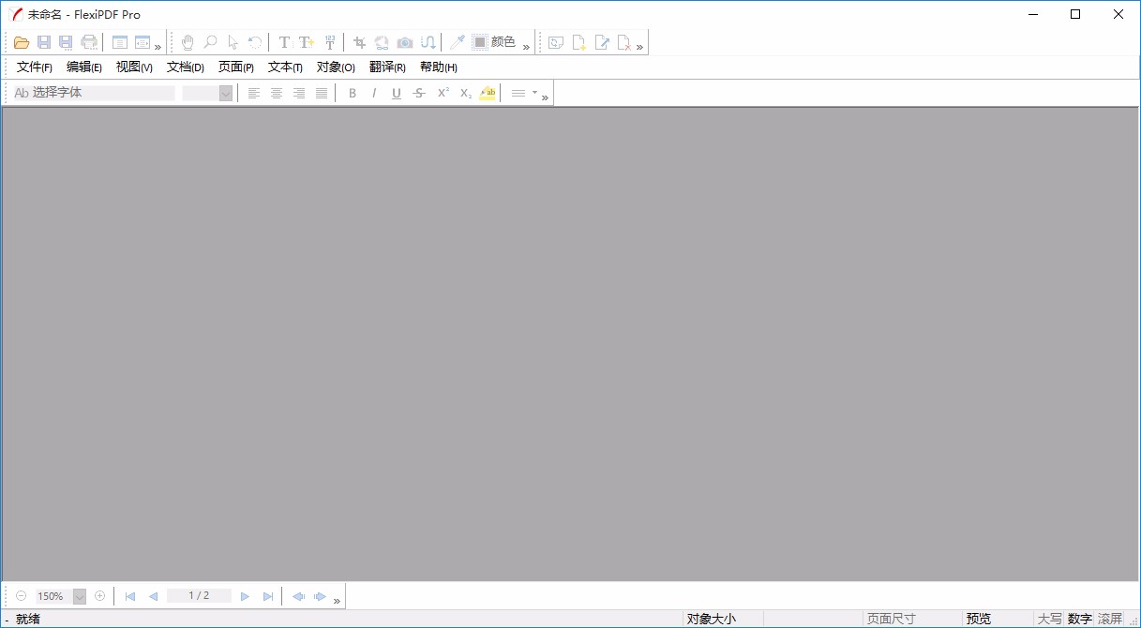1141x628 pixels.
Task: Go to the last page with the navigation button
Action: point(268,595)
